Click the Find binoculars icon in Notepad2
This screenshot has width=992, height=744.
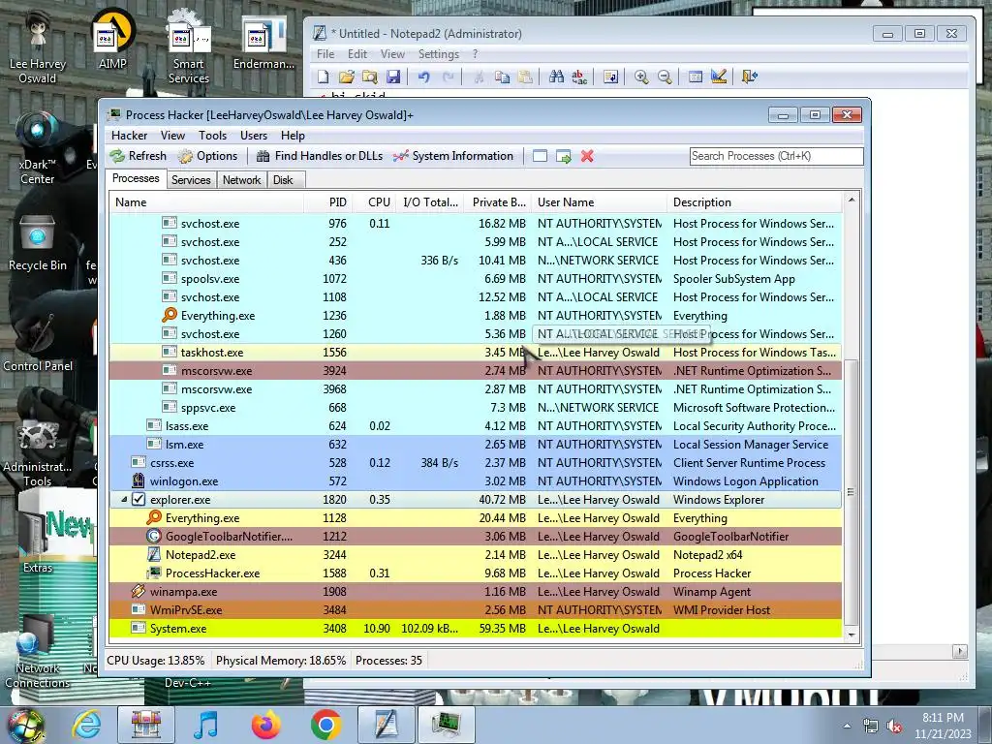click(556, 77)
